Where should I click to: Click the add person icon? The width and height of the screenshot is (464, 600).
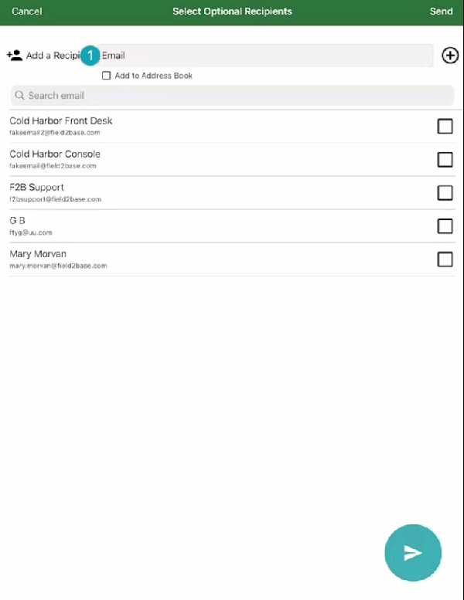[x=15, y=56]
